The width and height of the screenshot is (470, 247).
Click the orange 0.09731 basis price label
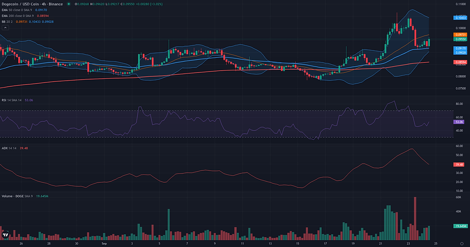pos(460,35)
